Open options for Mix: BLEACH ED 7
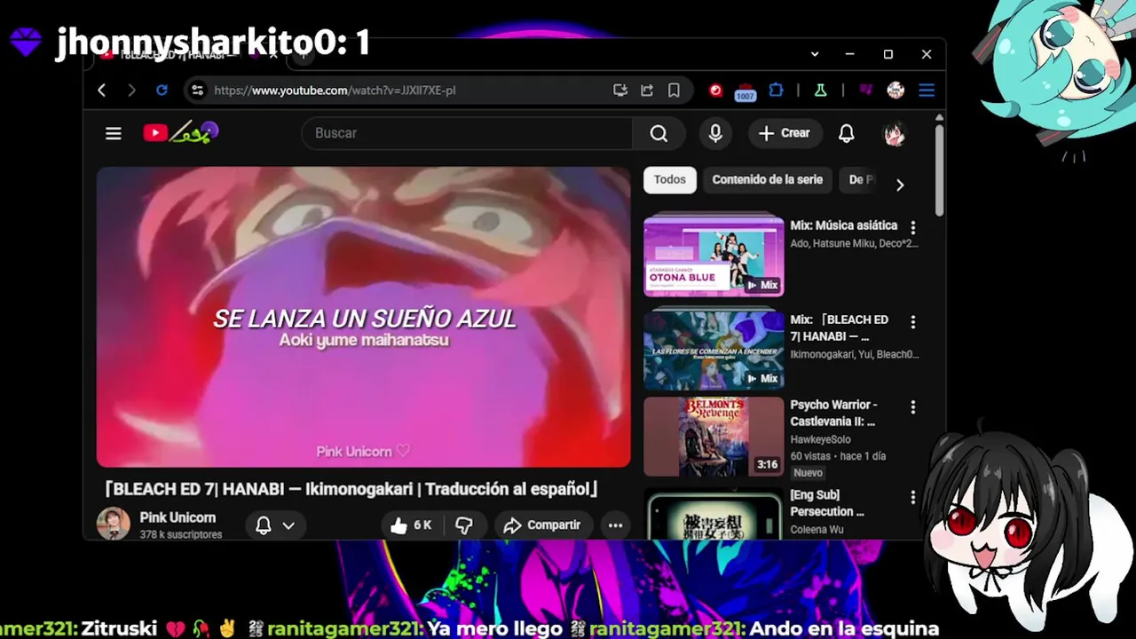 point(913,322)
